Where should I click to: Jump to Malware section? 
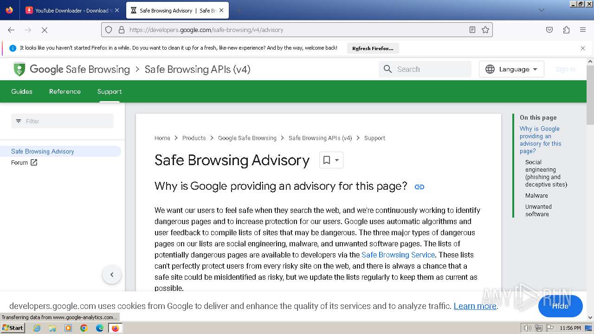tap(536, 195)
